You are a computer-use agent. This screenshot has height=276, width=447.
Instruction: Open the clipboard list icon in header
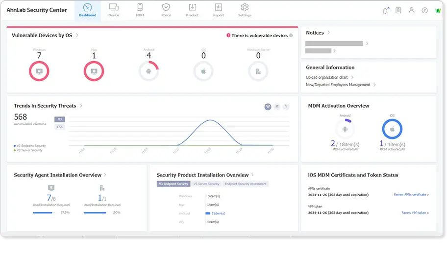[398, 11]
